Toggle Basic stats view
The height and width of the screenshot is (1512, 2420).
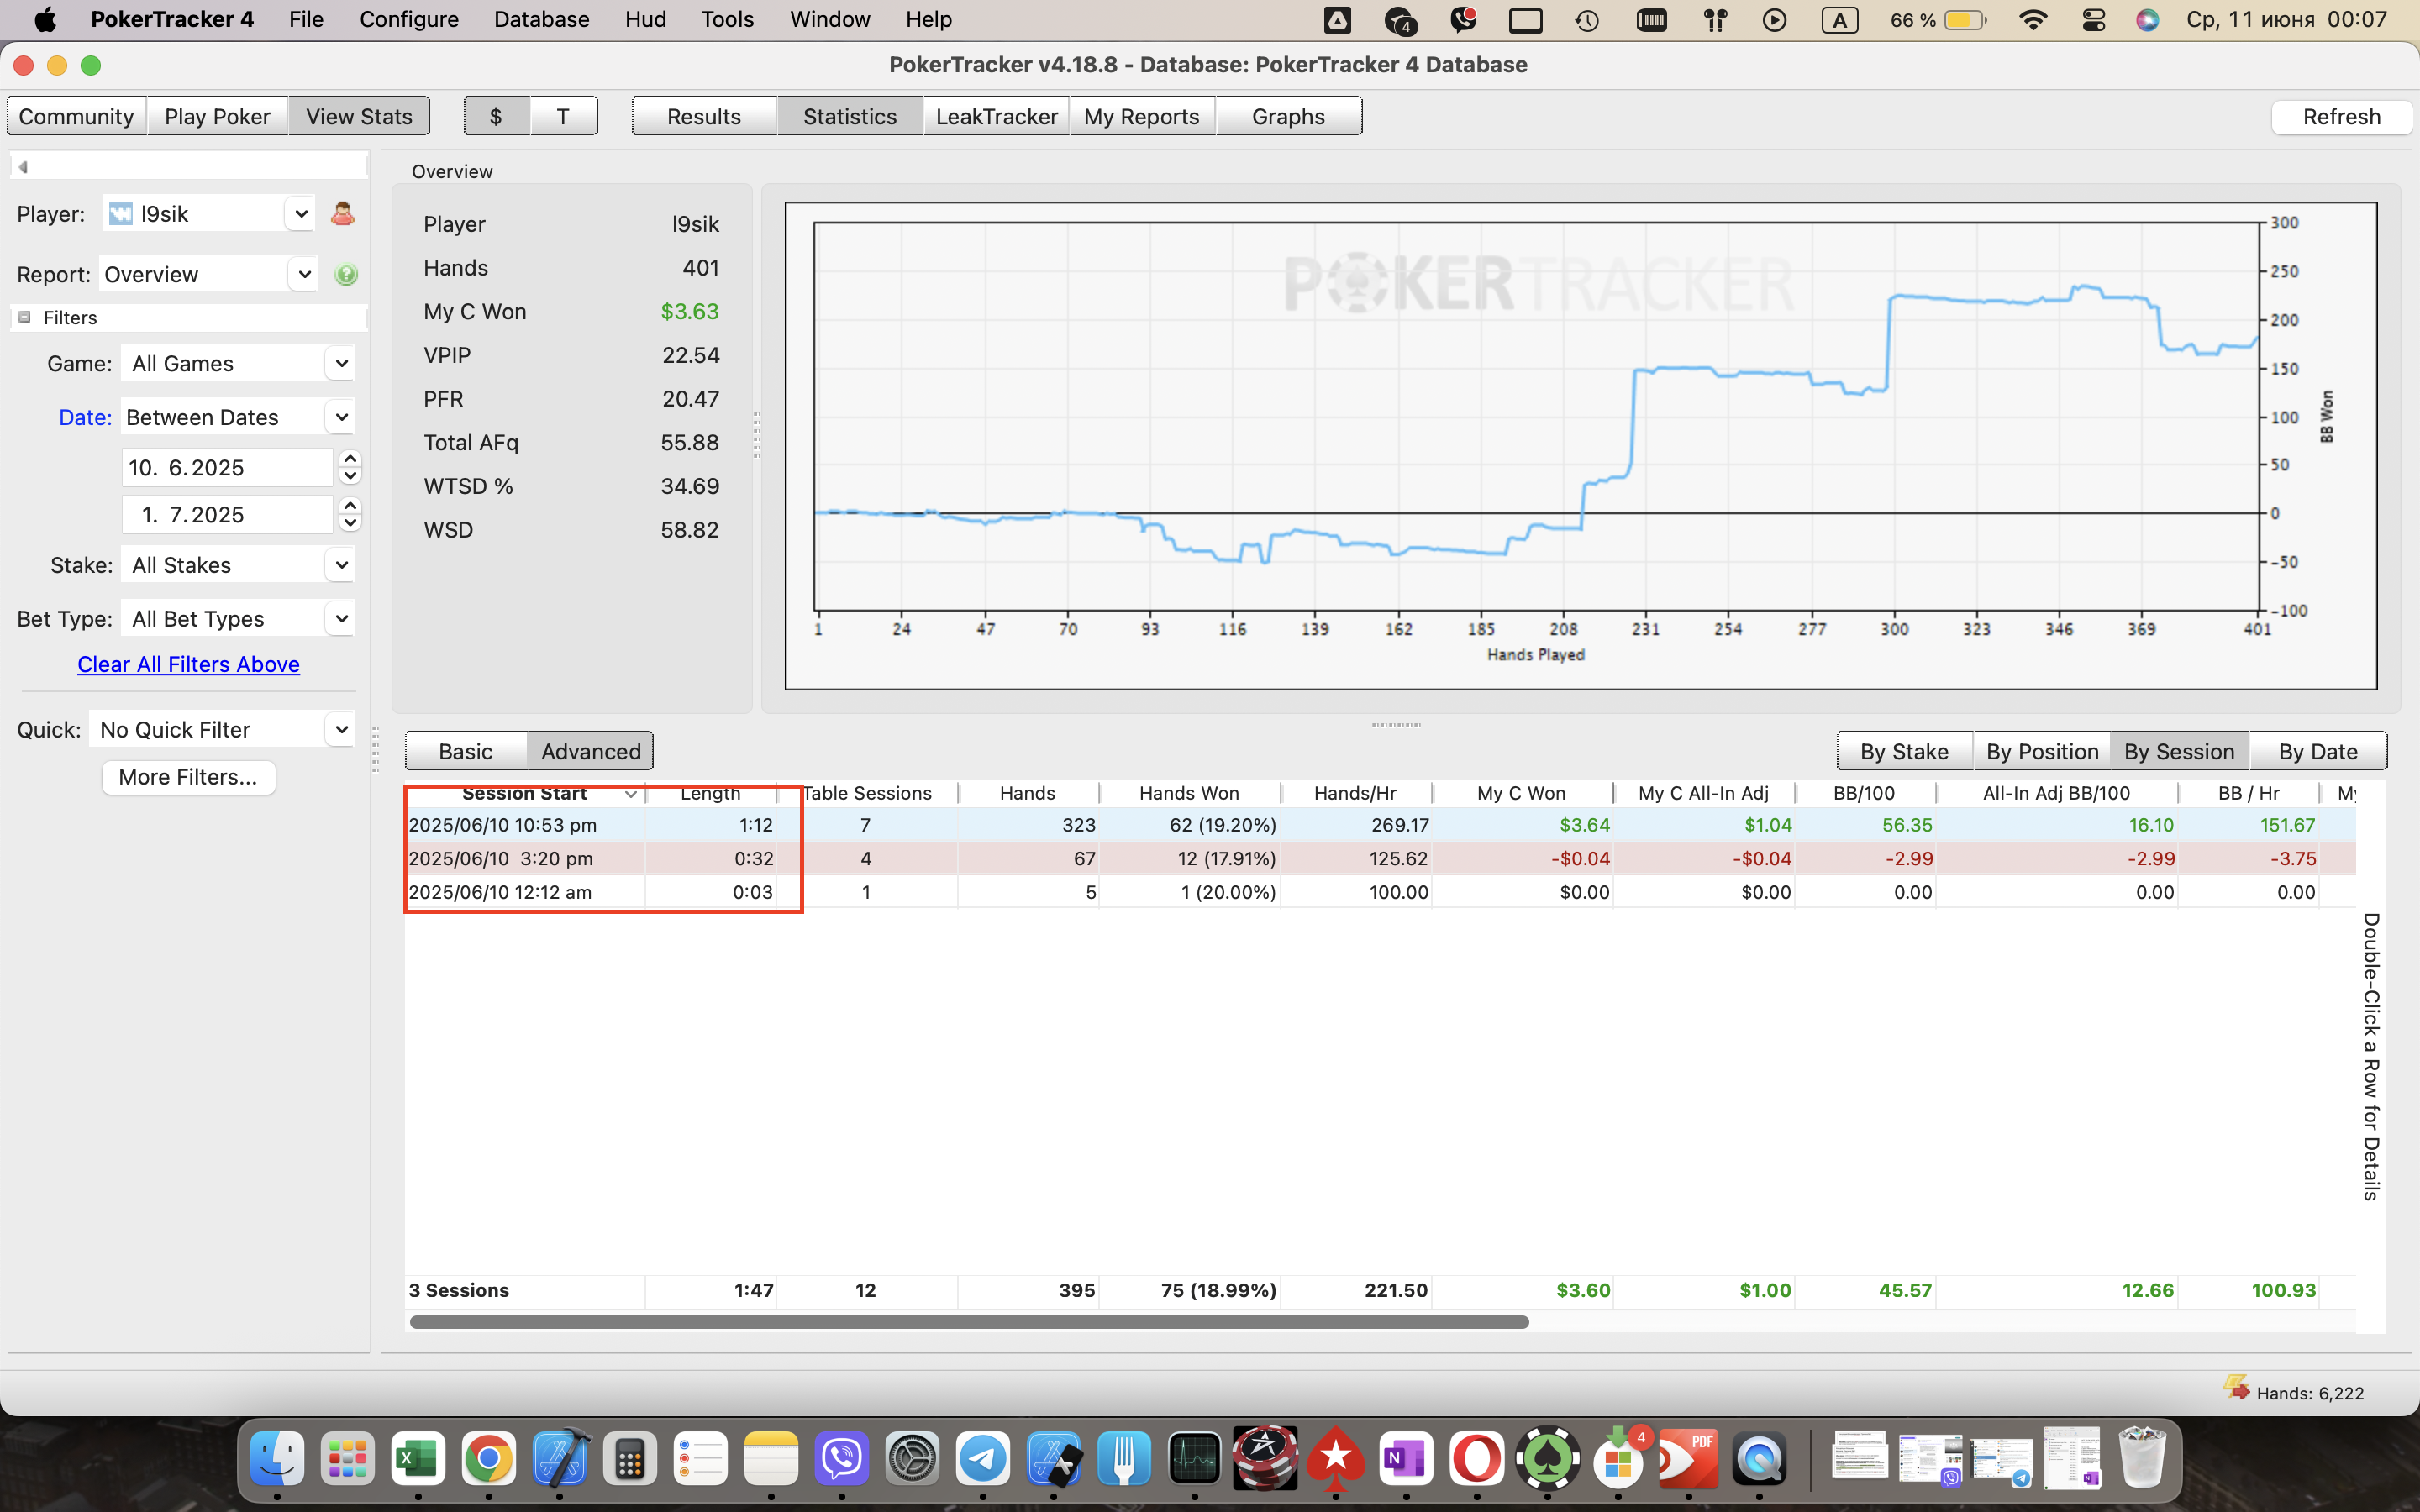pos(466,751)
